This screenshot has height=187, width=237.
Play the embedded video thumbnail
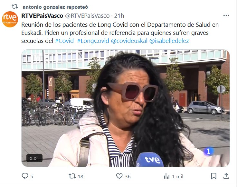(126, 108)
